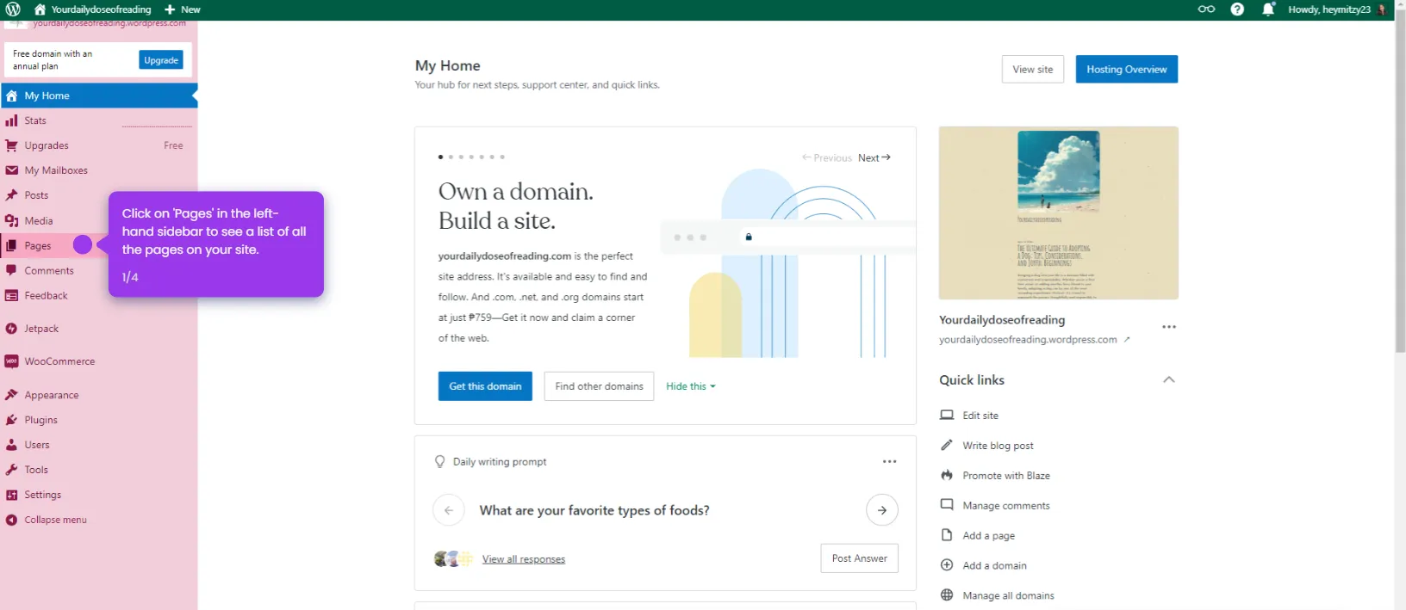1406x610 pixels.
Task: Click the Manage all domains globe icon
Action: (947, 595)
